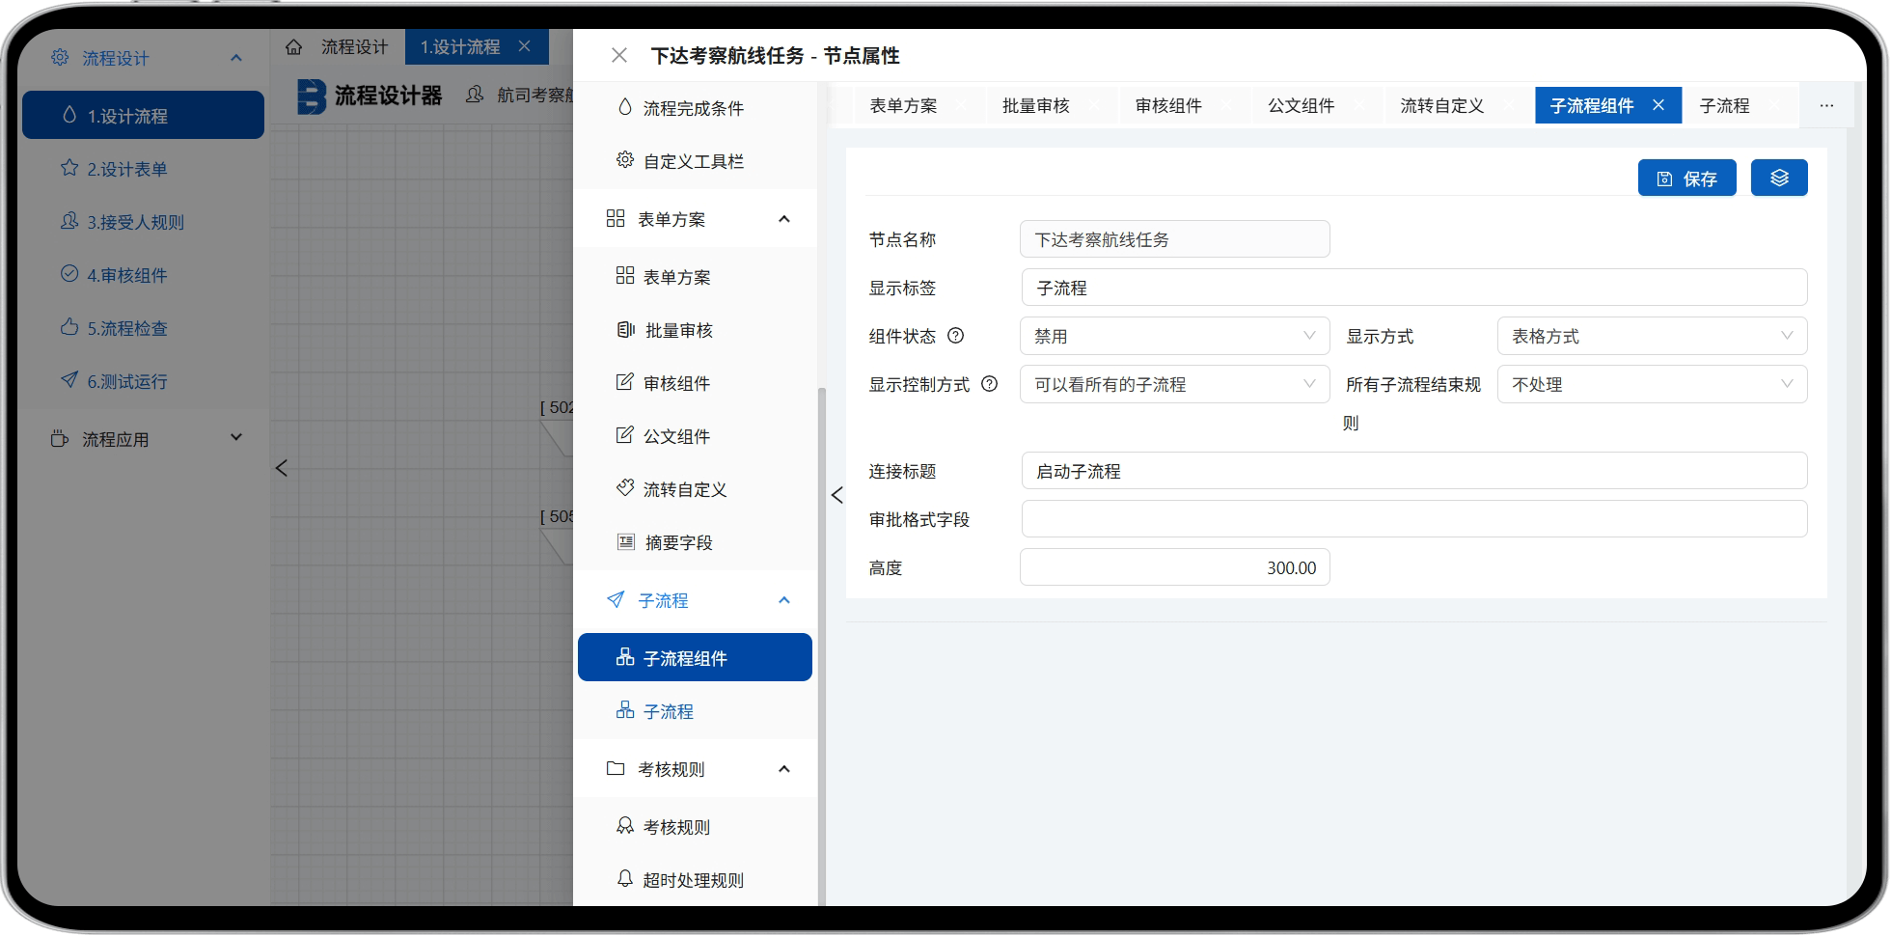Switch to the 批量审核 tab
Screen dimensions: 1891x936
click(x=1035, y=105)
